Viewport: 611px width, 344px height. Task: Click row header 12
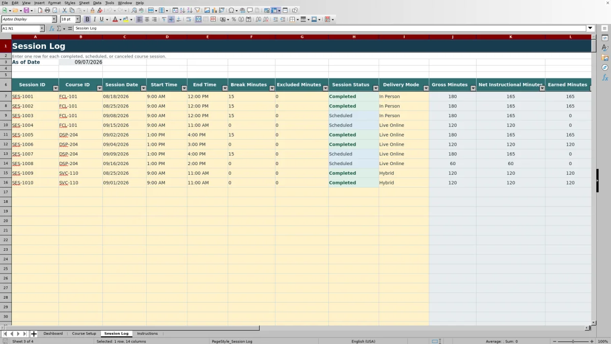pyautogui.click(x=6, y=144)
